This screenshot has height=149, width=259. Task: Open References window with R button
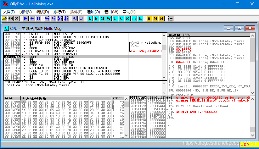(127, 19)
